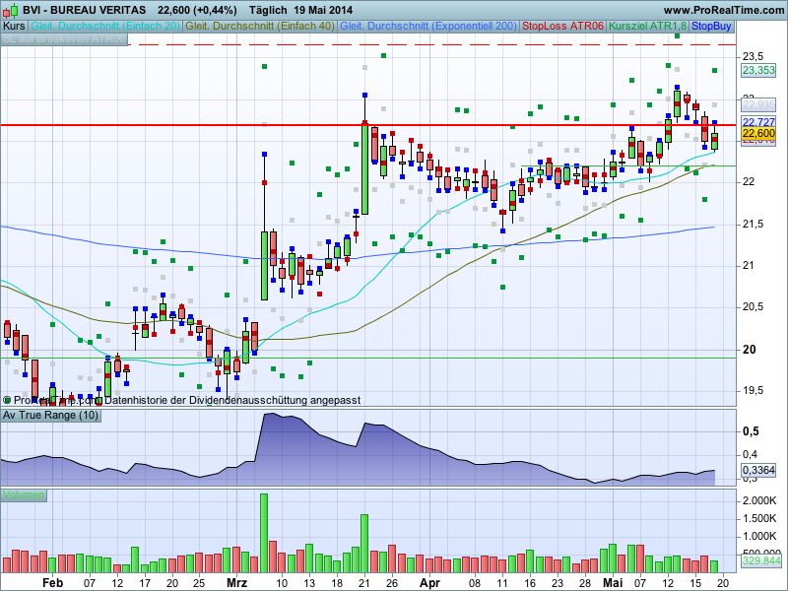Click the 19 Mai 2014 date

tap(324, 10)
